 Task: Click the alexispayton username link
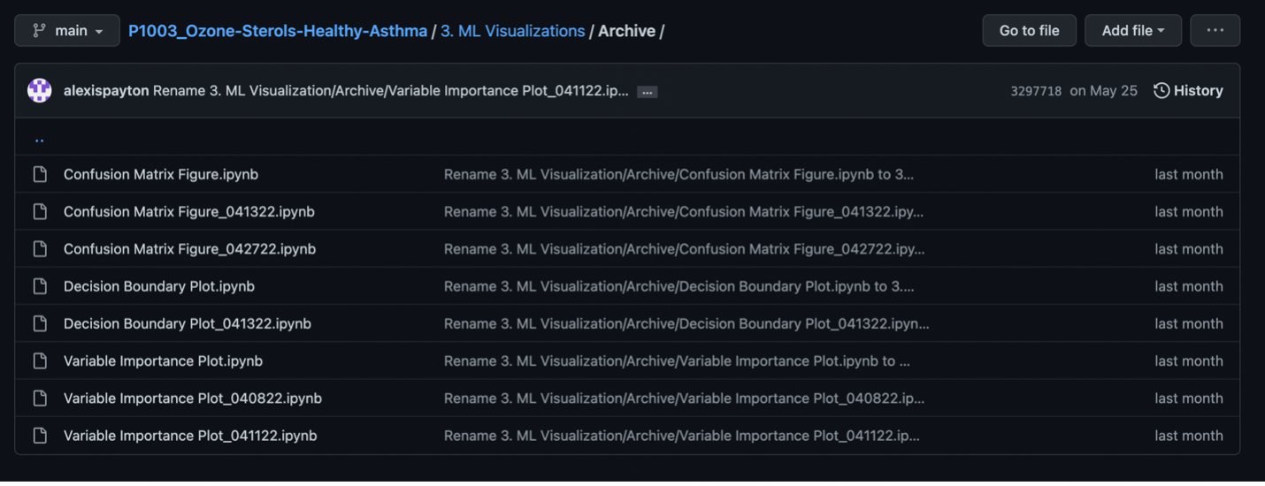click(106, 91)
